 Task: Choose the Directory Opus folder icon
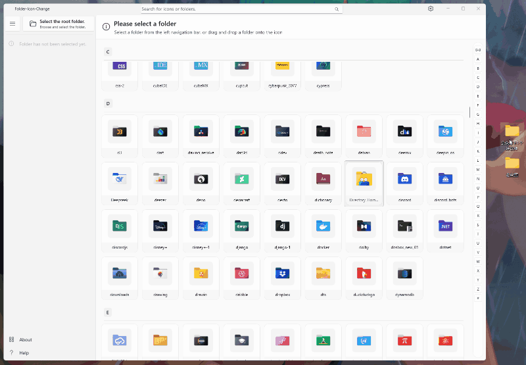(364, 183)
